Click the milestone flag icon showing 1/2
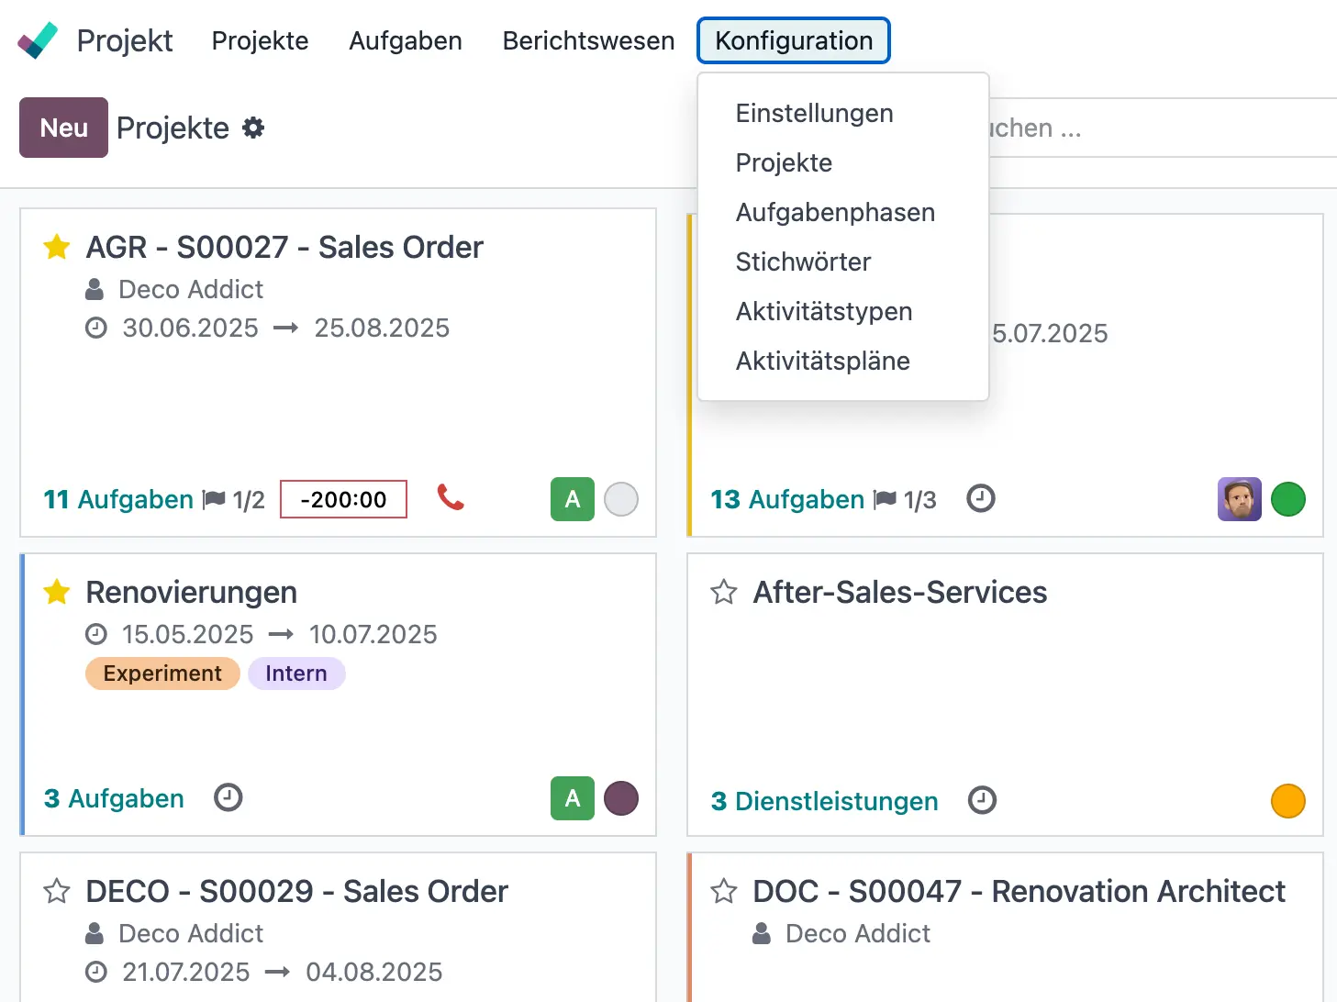 coord(212,499)
